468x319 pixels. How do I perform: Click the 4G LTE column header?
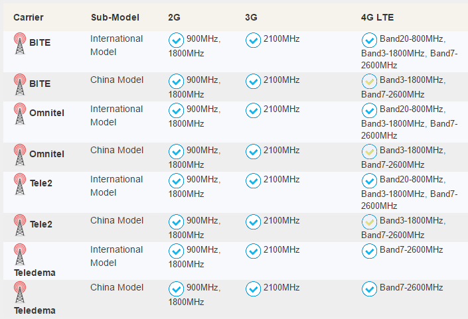coord(377,17)
